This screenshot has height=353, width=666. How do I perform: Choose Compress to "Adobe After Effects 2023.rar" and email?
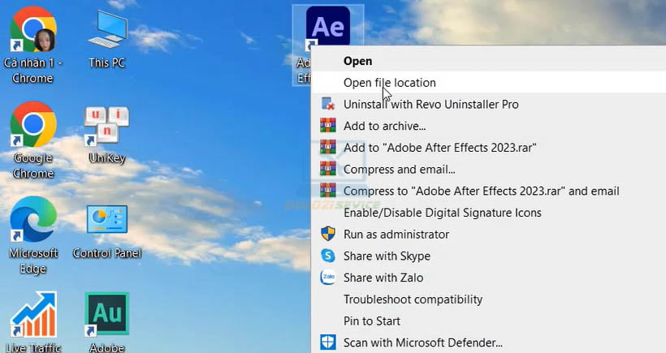click(488, 191)
